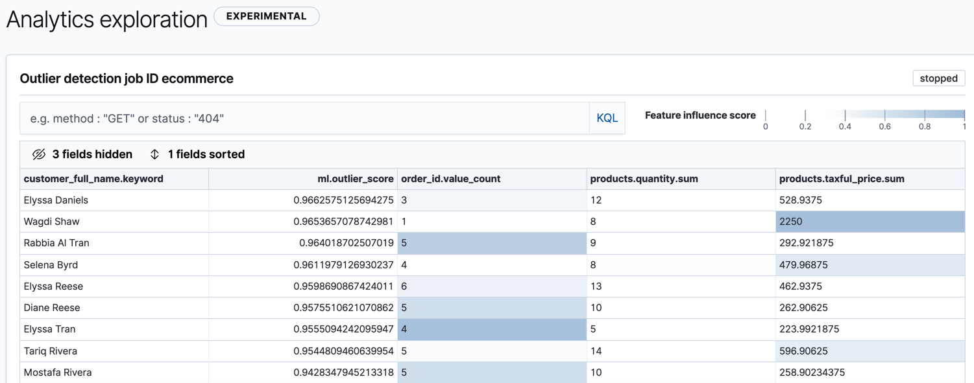Click Rabbia Al Tran's quantity sum 9
The image size is (974, 383).
[681, 243]
